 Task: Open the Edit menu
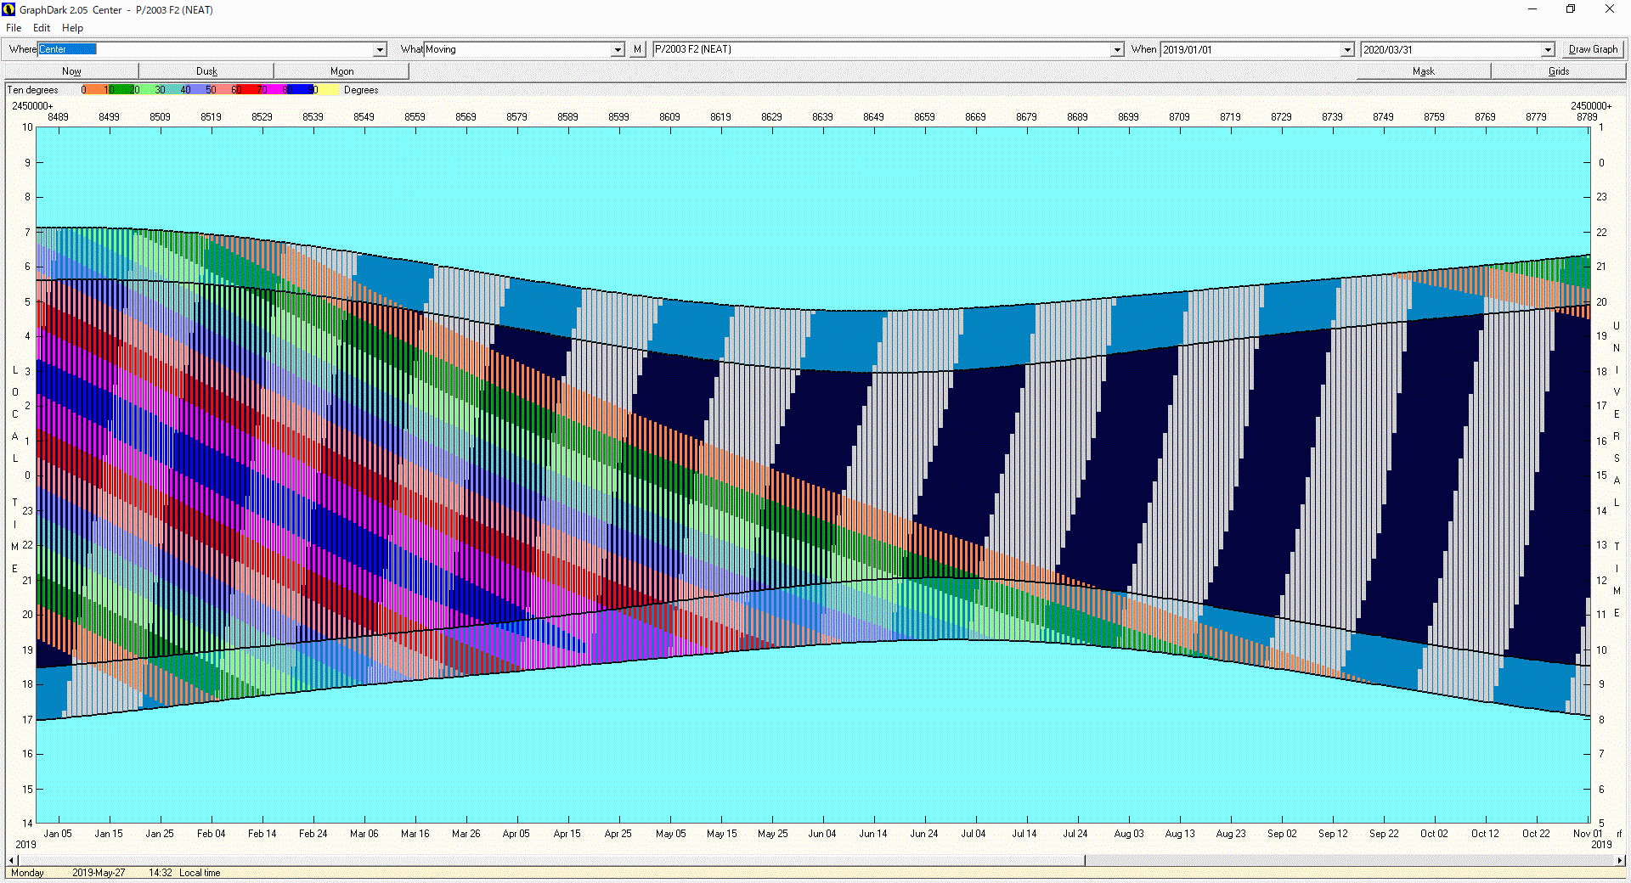(42, 28)
